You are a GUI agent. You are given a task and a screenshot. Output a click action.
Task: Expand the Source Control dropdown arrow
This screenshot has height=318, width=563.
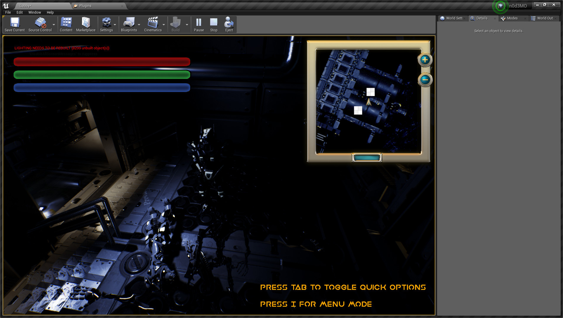pyautogui.click(x=54, y=25)
